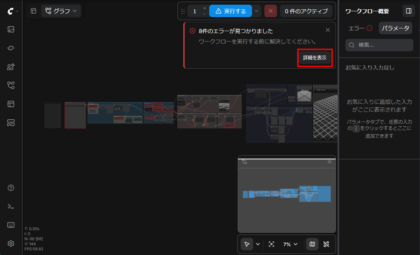Open minimap settings sliders icon
The height and width of the screenshot is (255, 420).
pos(244,162)
